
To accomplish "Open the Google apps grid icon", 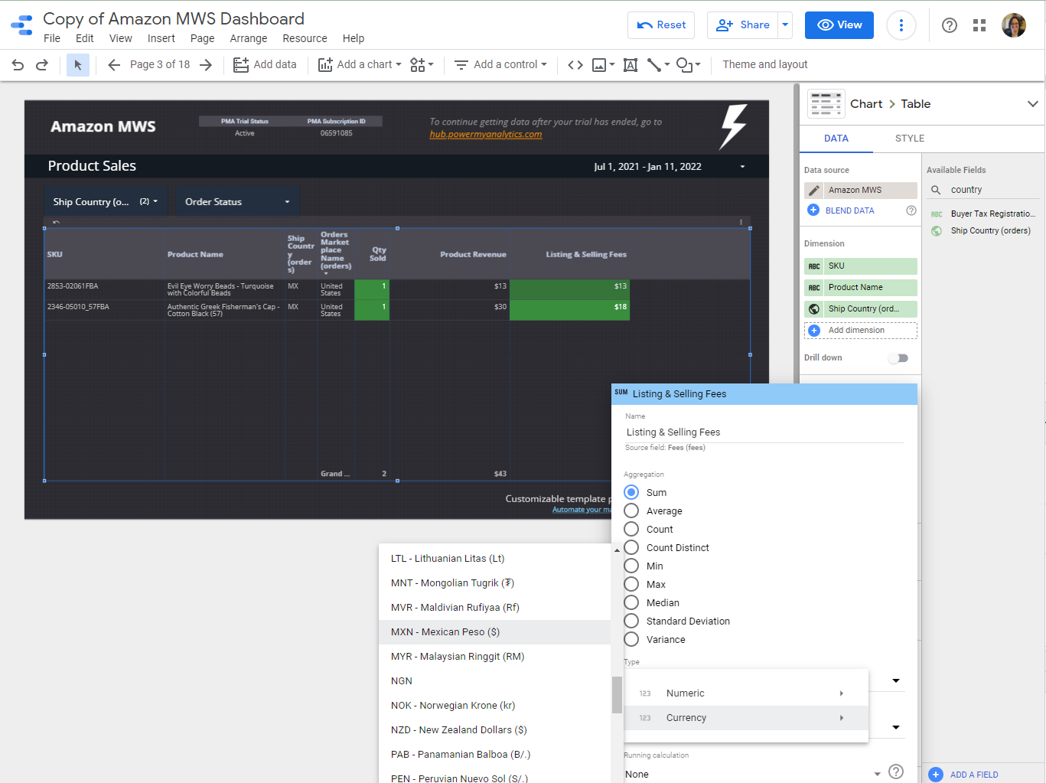I will pos(979,25).
